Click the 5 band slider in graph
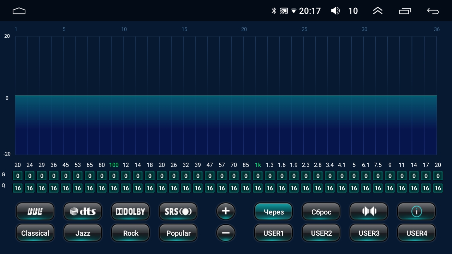452x254 pixels. [351, 96]
